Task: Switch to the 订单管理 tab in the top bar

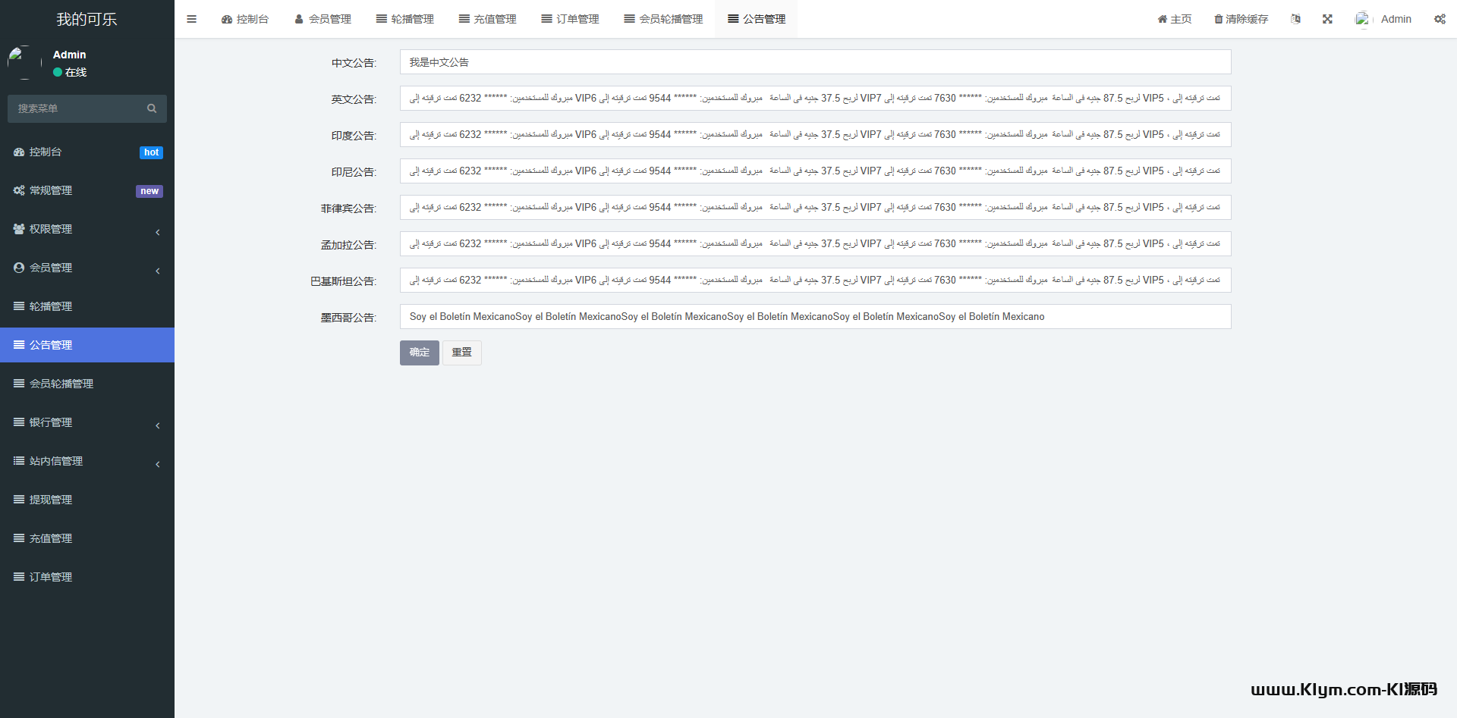Action: tap(571, 19)
